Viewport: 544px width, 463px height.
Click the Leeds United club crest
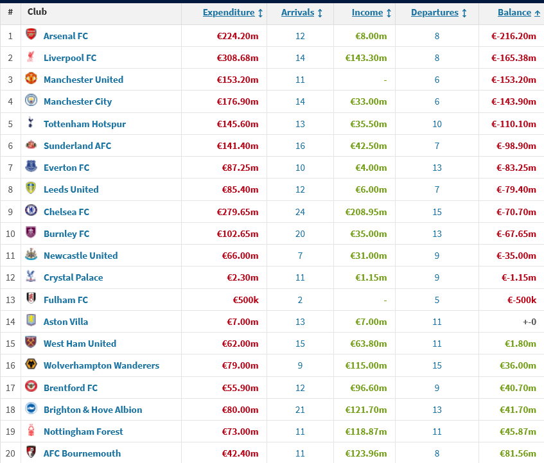(31, 188)
